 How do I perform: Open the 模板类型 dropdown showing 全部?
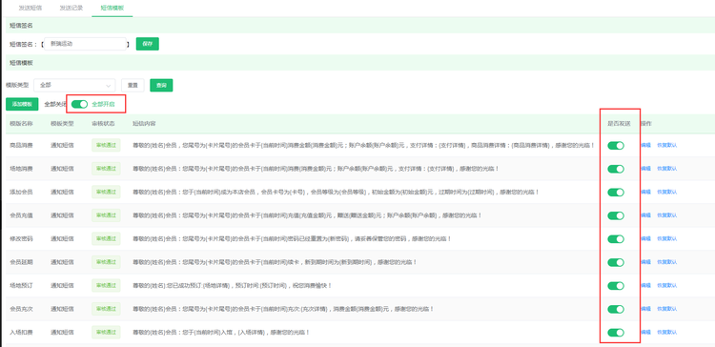[x=74, y=85]
